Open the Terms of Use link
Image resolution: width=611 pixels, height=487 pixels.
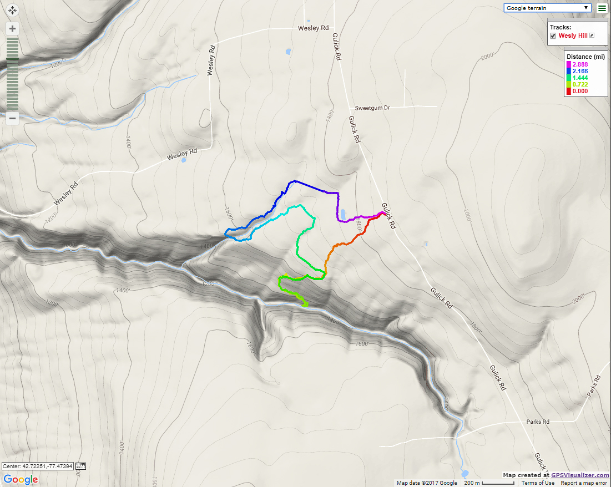pos(538,483)
